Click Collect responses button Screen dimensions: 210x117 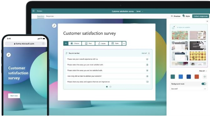coord(201,16)
